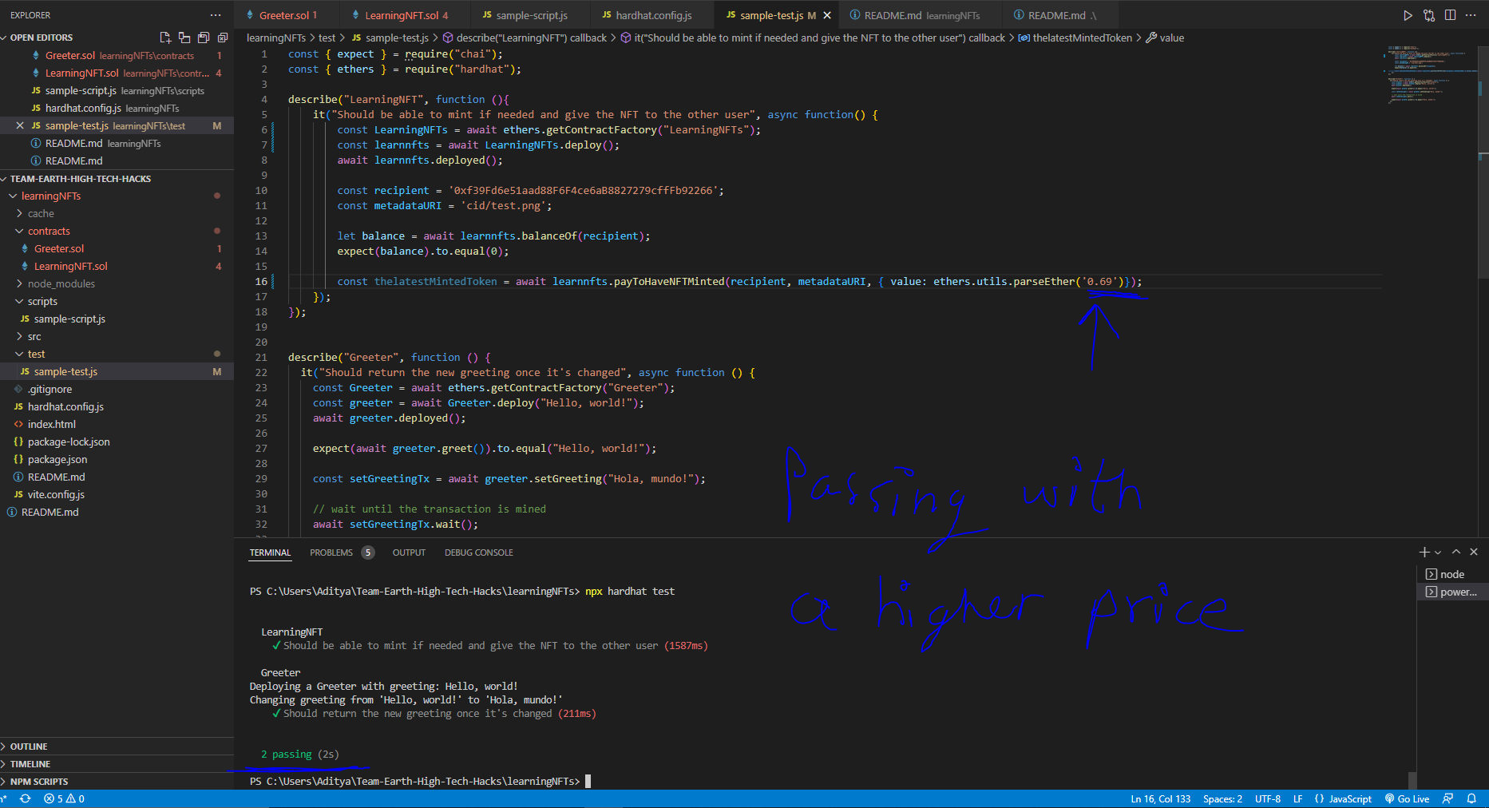Image resolution: width=1489 pixels, height=808 pixels.
Task: Select the TERMINAL panel tab
Action: (x=270, y=553)
